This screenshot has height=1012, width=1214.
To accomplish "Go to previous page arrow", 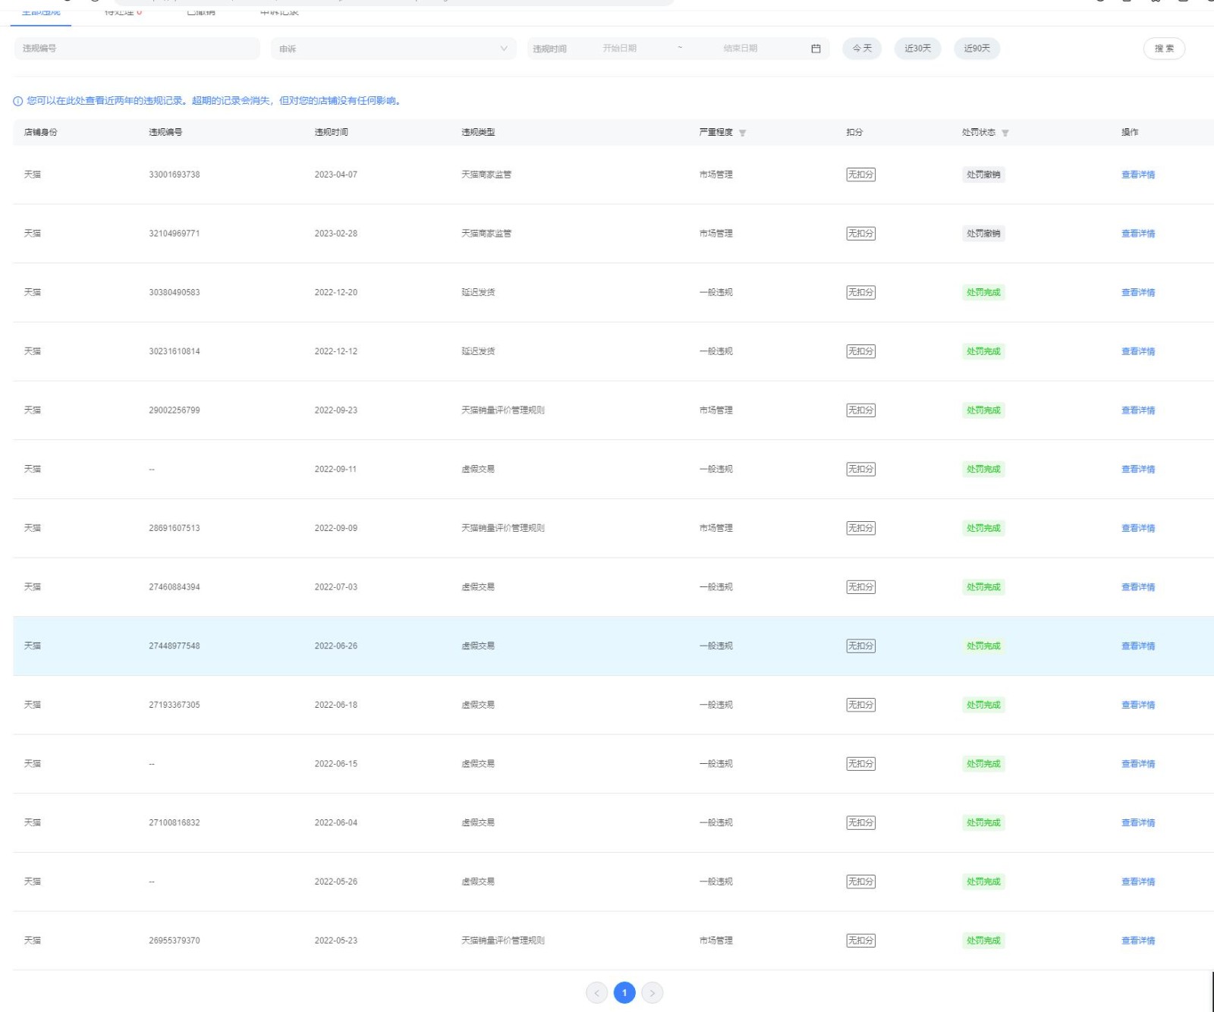I will point(596,992).
